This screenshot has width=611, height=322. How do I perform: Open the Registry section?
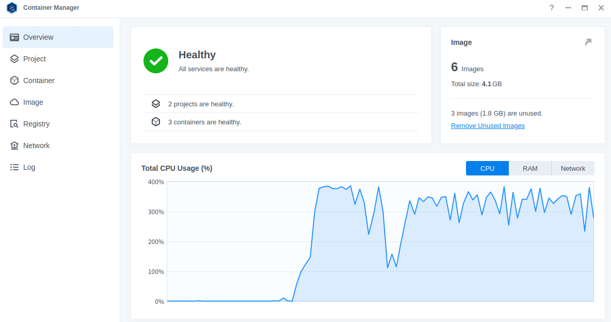point(58,124)
